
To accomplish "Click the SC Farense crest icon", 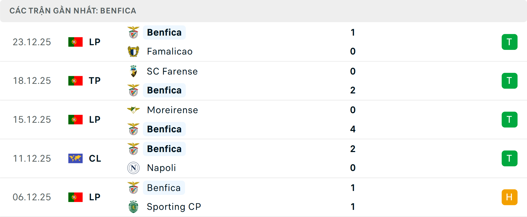I will click(133, 71).
